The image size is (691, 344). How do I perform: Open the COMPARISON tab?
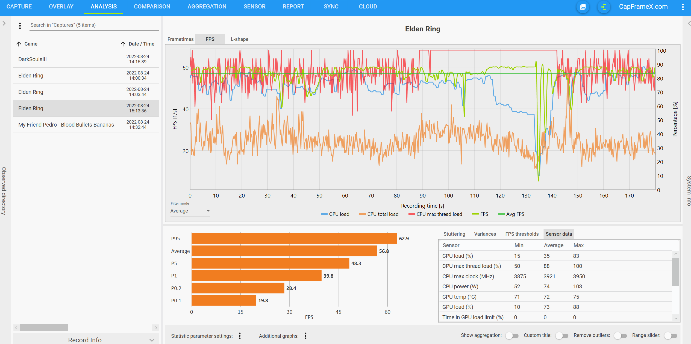coord(152,7)
